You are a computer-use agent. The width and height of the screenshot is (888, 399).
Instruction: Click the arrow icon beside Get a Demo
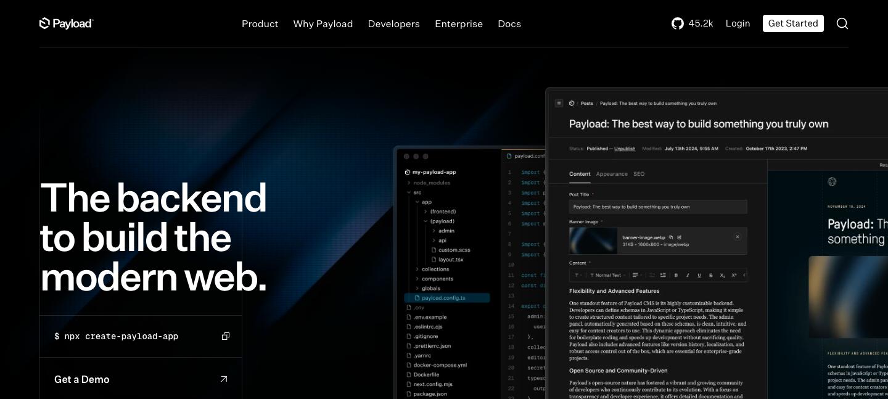pyautogui.click(x=224, y=379)
